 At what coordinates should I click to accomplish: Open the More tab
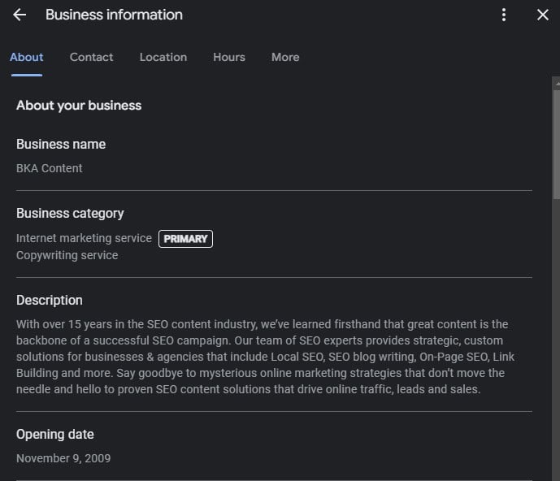(x=285, y=57)
